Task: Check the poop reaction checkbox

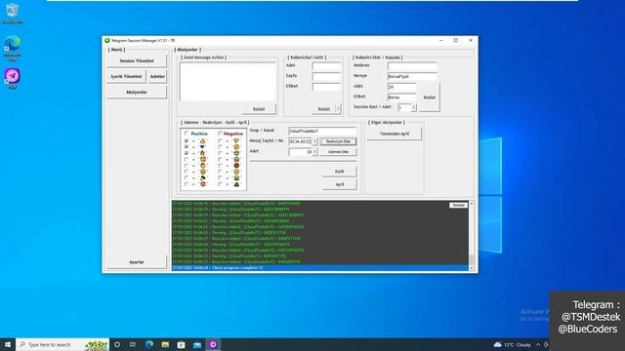Action: [220, 184]
